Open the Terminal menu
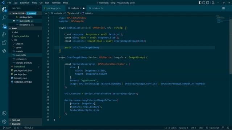232x130 pixels. (56, 3)
